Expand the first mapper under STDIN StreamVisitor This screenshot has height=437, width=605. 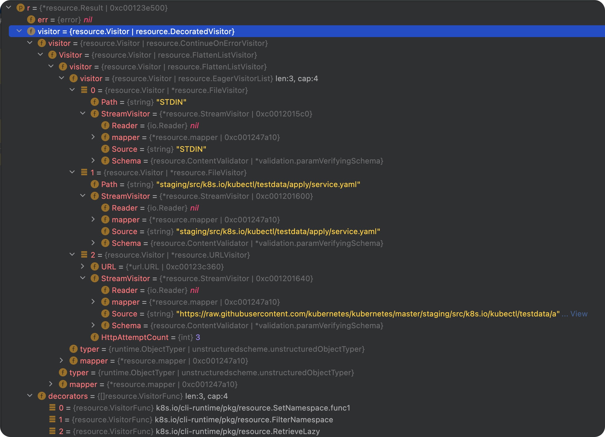point(93,137)
